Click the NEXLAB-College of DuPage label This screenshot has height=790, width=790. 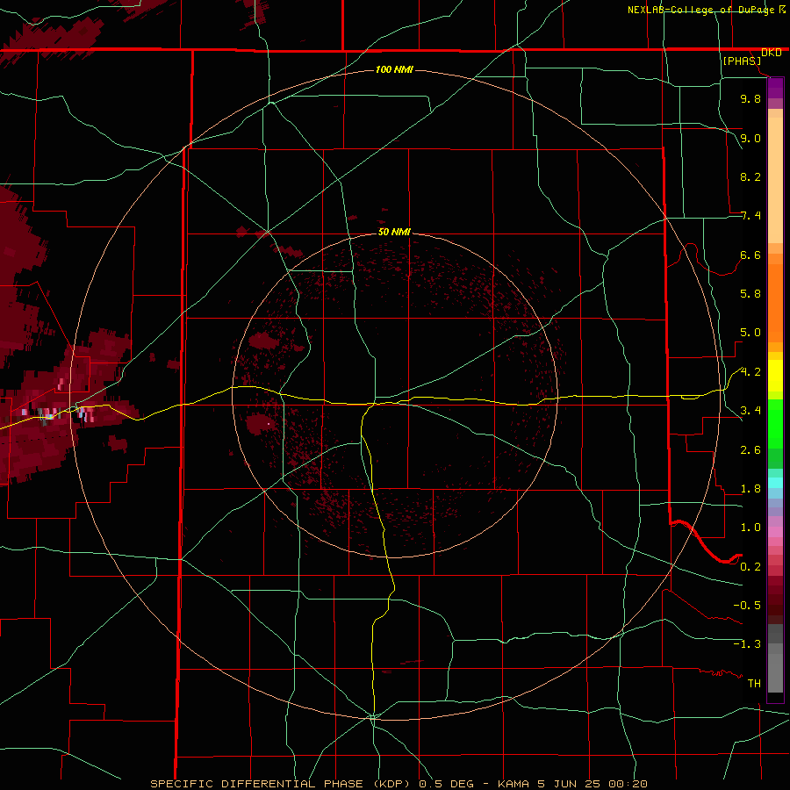pos(701,10)
